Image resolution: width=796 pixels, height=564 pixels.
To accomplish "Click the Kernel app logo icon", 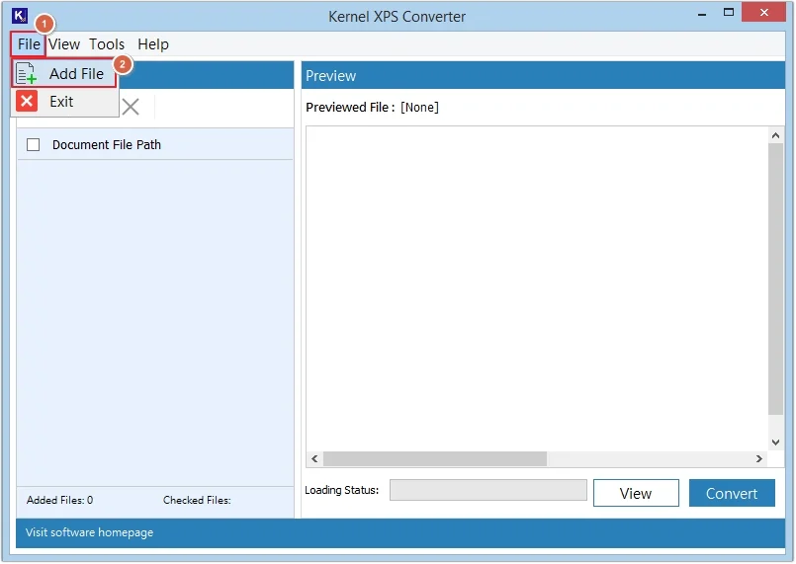I will tap(20, 15).
